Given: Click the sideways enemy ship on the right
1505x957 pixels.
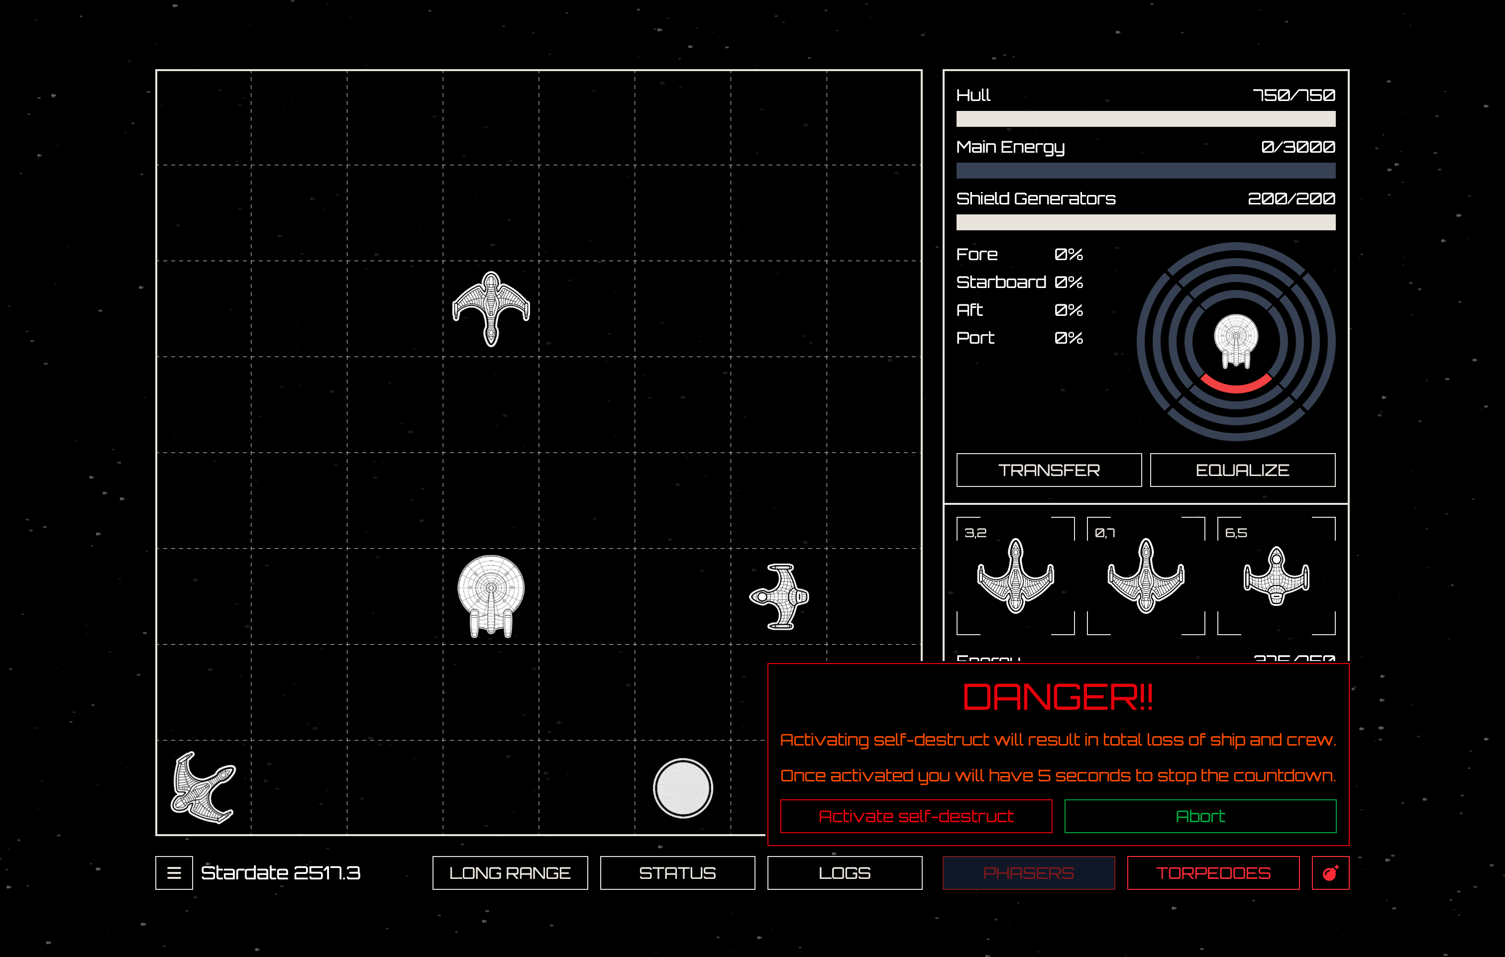Looking at the screenshot, I should click(x=779, y=596).
